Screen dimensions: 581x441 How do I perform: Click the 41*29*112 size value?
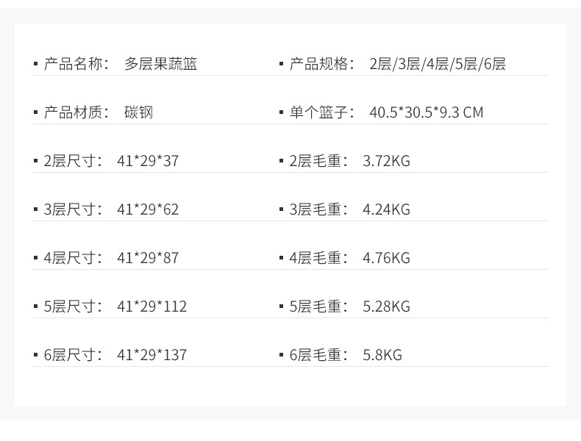tap(152, 306)
